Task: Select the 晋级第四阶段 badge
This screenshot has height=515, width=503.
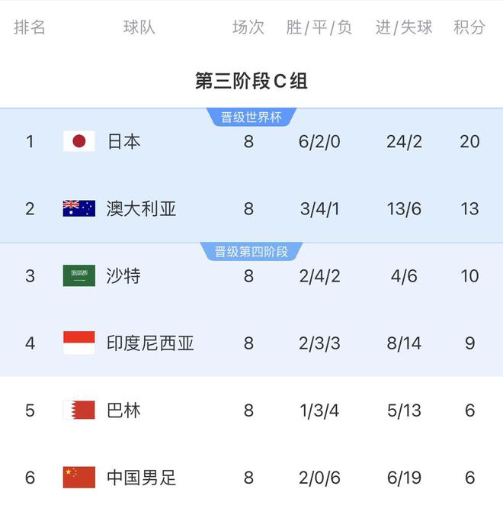Action: [251, 251]
